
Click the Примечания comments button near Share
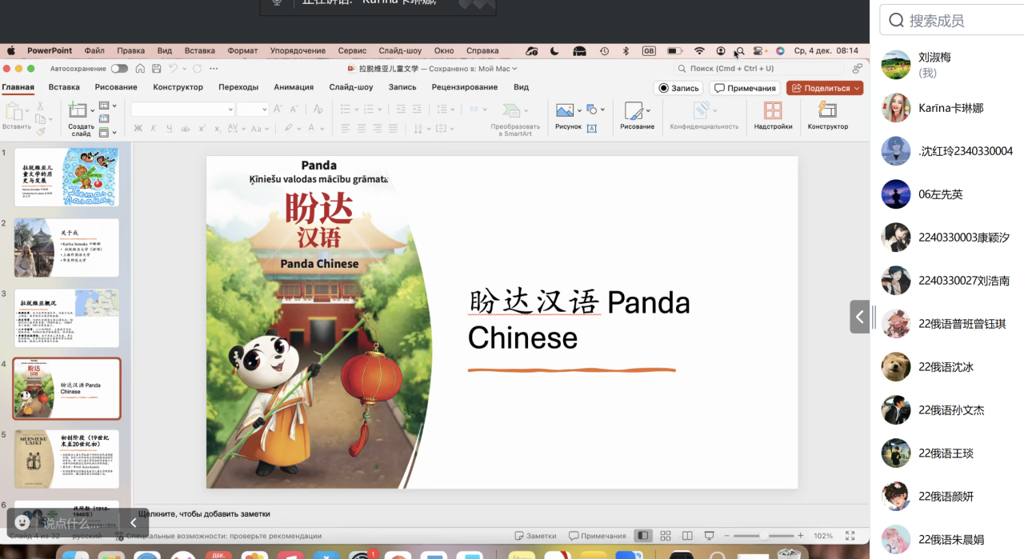click(x=746, y=88)
